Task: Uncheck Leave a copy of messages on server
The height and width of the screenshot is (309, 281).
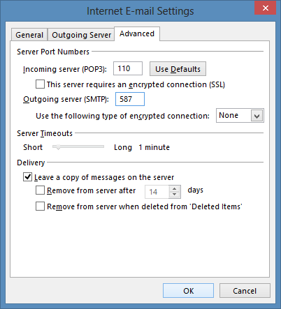Action: coord(27,177)
